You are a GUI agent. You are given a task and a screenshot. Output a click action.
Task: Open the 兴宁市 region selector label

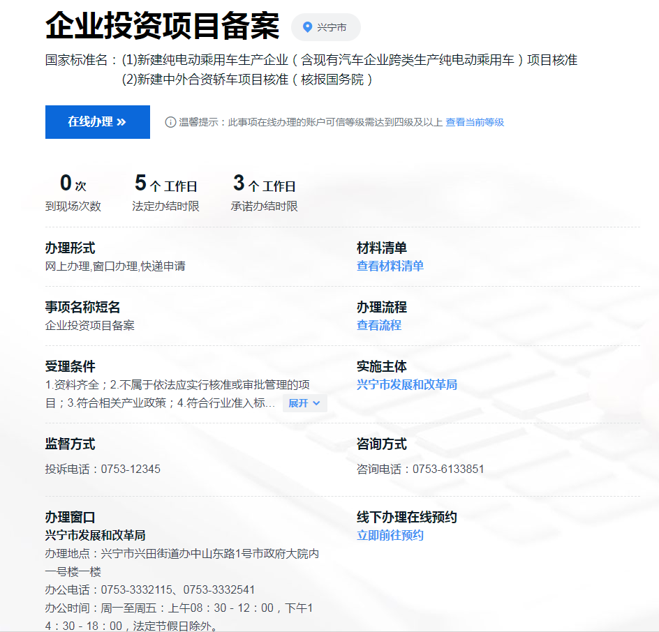coord(332,27)
